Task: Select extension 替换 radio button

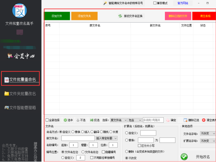Action: 127,140
